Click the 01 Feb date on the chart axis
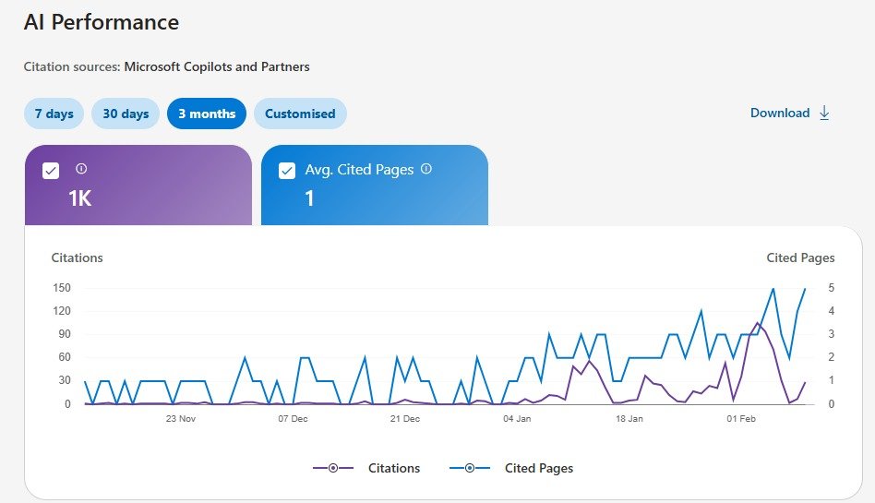The height and width of the screenshot is (503, 875). 741,419
